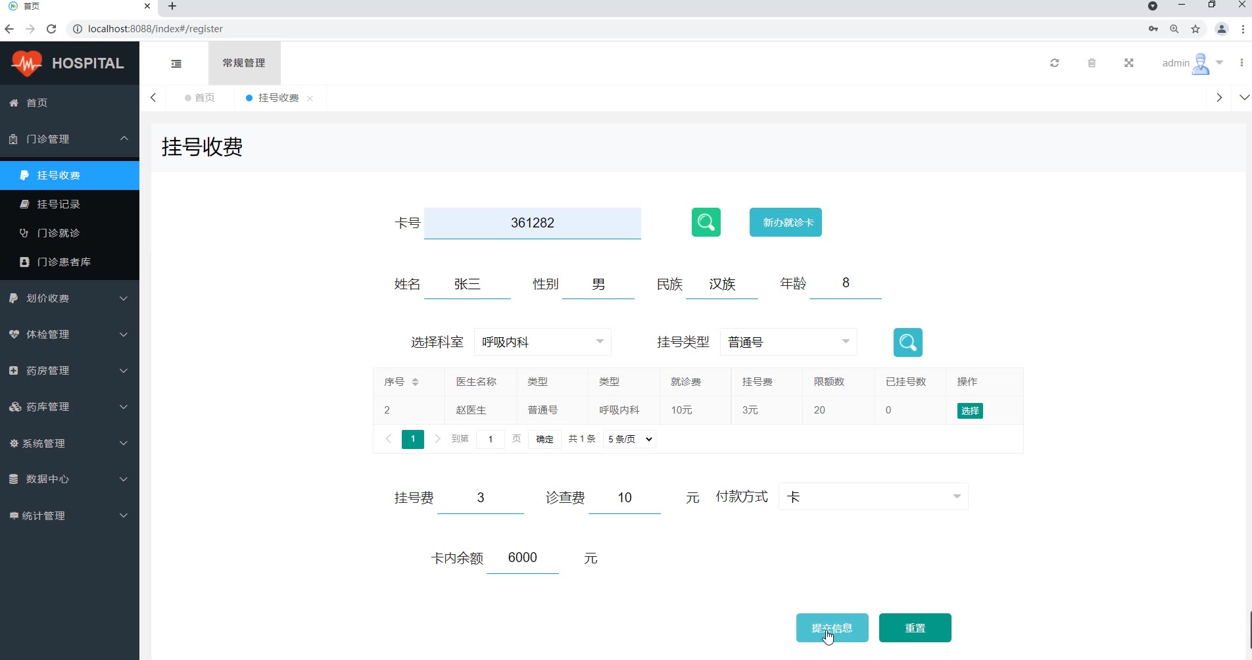Click the refresh icon in top header

(x=1054, y=63)
